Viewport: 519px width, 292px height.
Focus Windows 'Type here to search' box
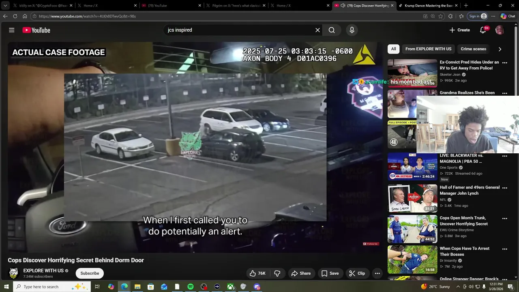tap(53, 287)
